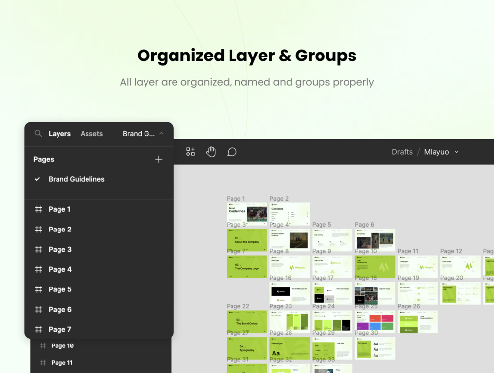Click the chevron next to Mlayuo
The height and width of the screenshot is (373, 494).
[x=456, y=152]
